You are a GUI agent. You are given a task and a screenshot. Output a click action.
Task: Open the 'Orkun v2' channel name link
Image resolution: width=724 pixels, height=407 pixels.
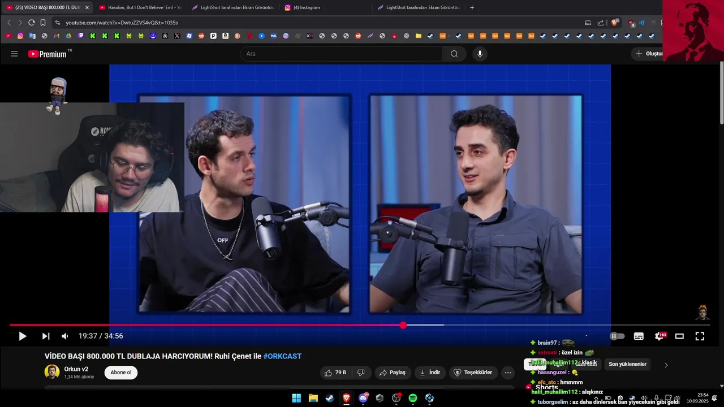point(76,369)
